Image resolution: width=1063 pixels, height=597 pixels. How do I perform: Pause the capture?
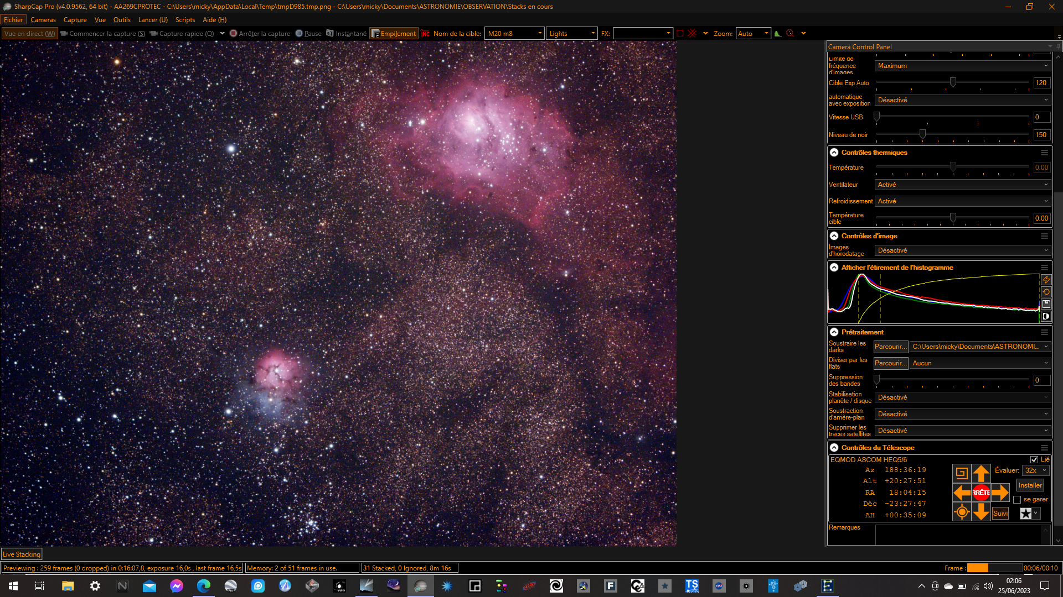pos(308,34)
